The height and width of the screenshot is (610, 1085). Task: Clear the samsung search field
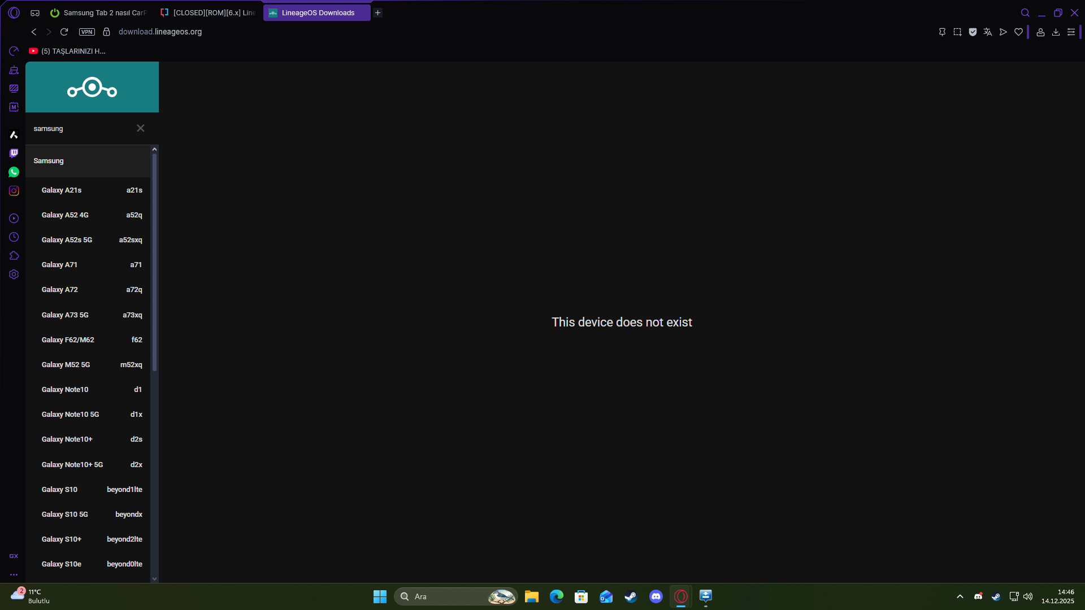(140, 128)
